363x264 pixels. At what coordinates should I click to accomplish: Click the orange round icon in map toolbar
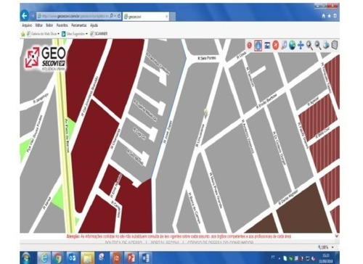click(x=275, y=45)
